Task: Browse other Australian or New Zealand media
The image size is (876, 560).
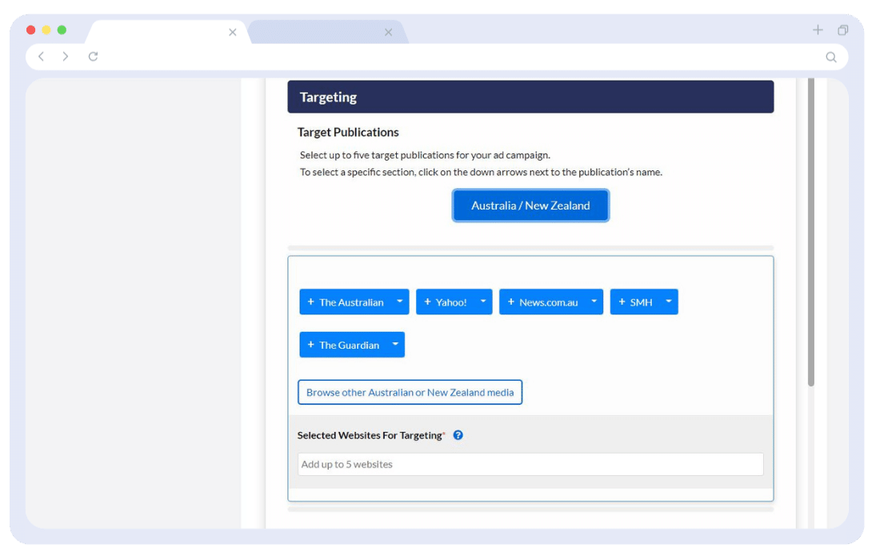Action: (x=410, y=392)
